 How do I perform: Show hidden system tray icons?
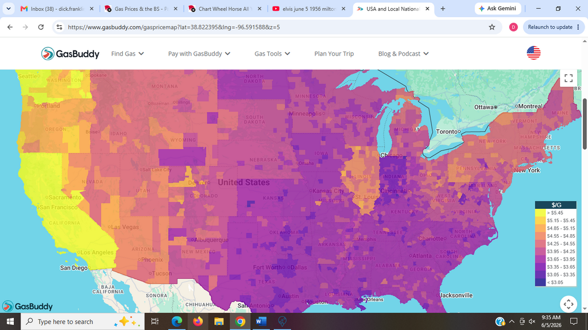pos(512,321)
